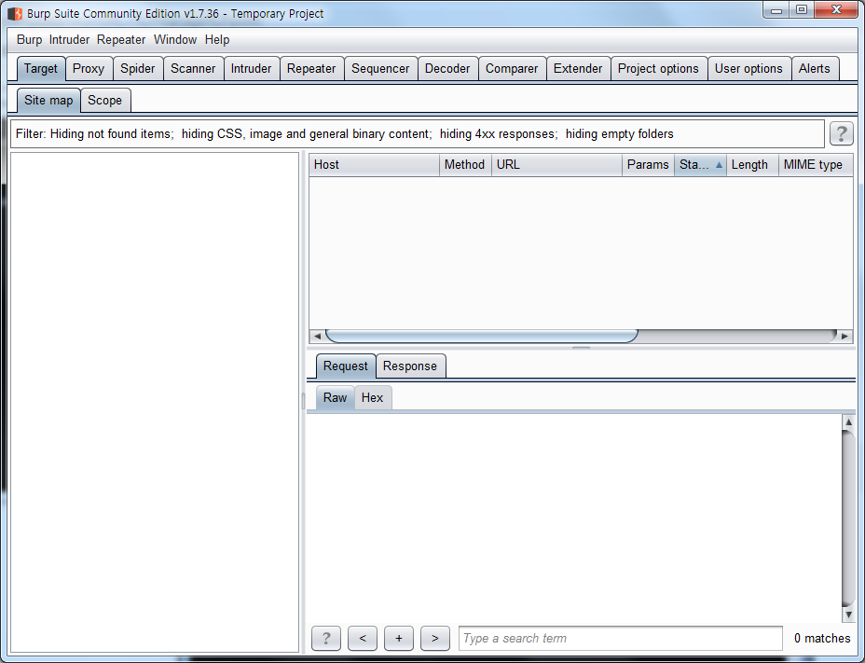Sort table by Params column
This screenshot has height=663, width=865.
pos(648,164)
